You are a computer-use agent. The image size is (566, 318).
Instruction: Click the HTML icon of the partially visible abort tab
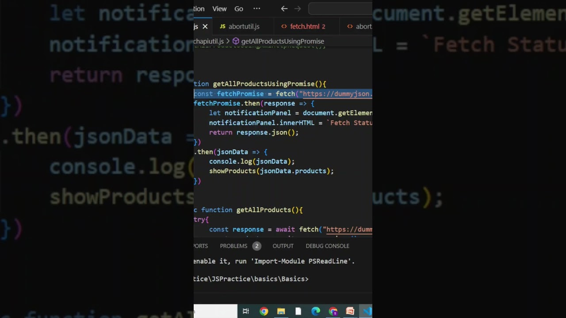[350, 26]
